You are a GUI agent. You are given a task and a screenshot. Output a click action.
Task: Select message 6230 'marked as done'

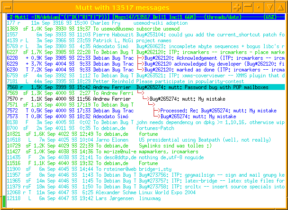[x=146, y=70]
